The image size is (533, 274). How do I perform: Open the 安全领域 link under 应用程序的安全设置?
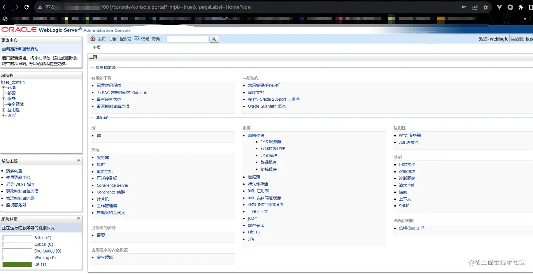(105, 257)
